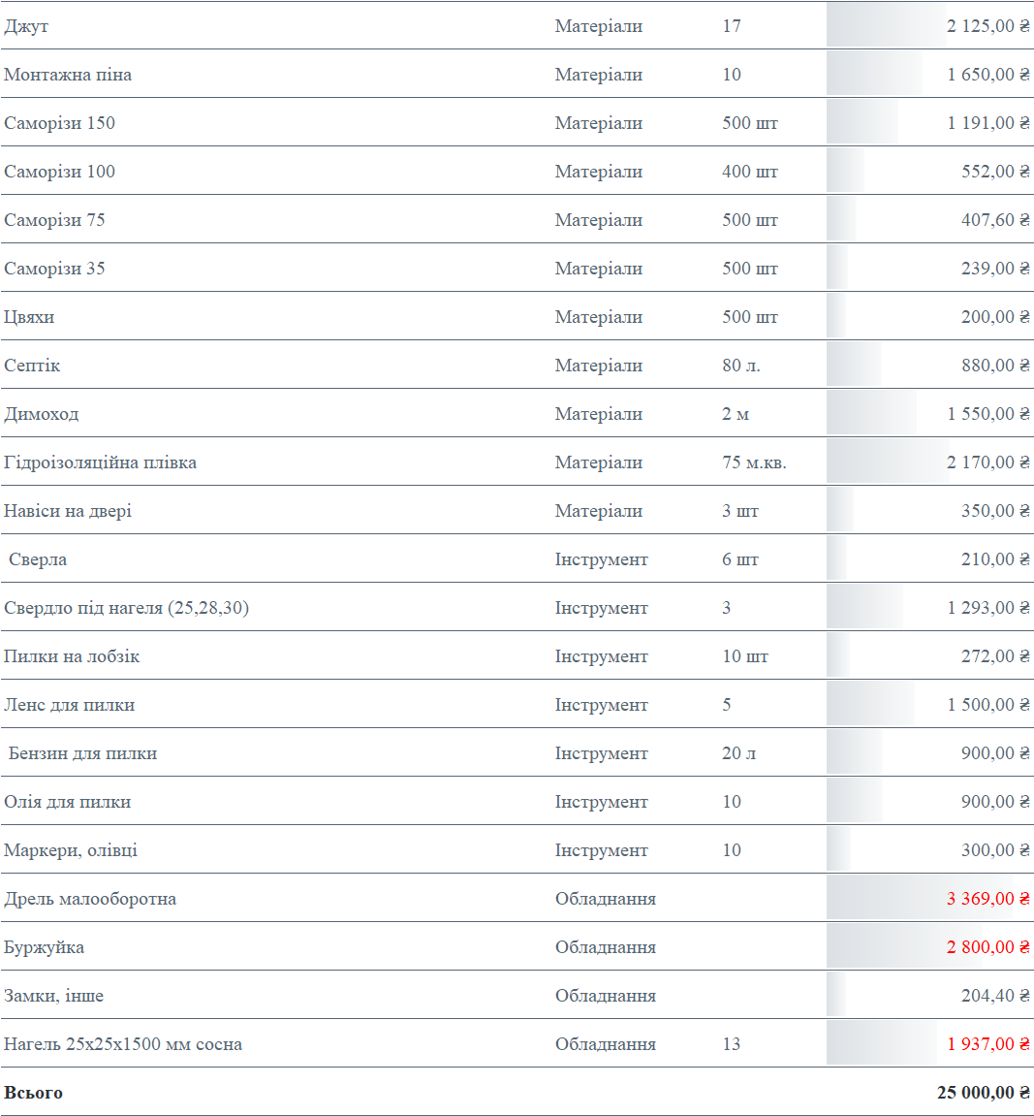Click the 'Саморізи 150' item name

pyautogui.click(x=59, y=123)
